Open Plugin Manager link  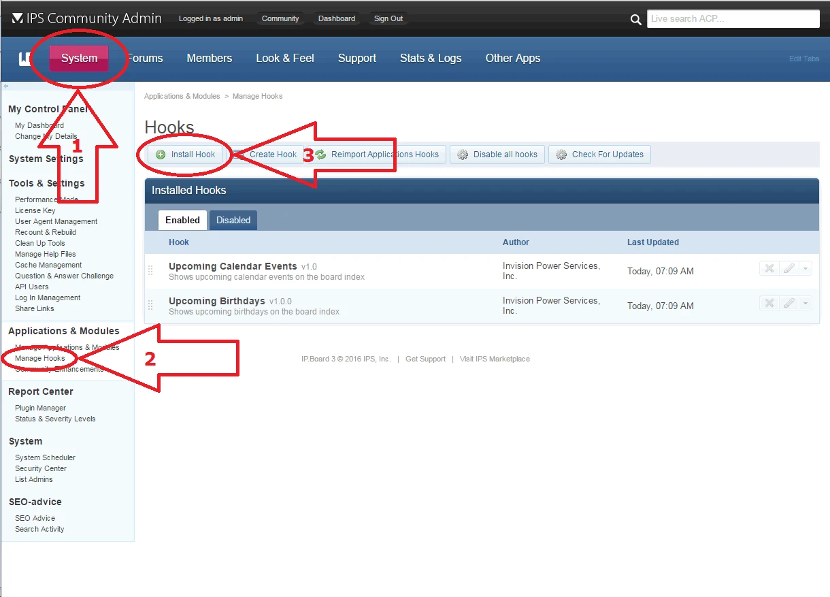pyautogui.click(x=41, y=408)
